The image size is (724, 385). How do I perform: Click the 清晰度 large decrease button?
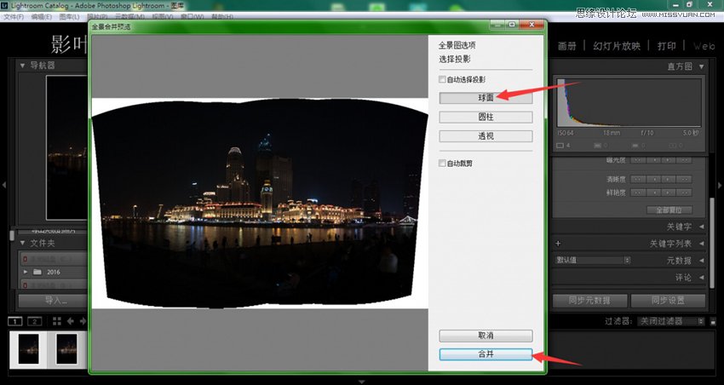pyautogui.click(x=638, y=179)
